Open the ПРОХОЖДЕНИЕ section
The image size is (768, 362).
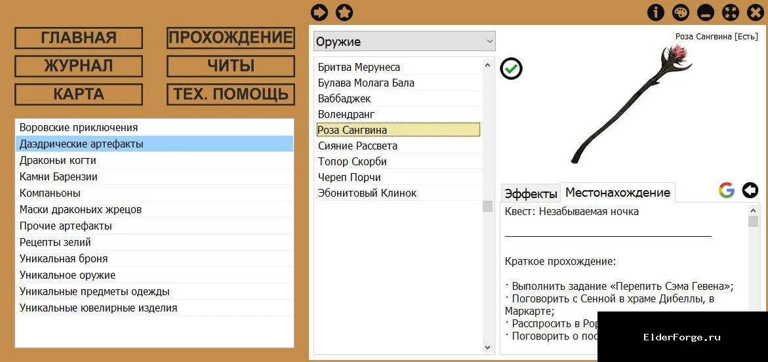click(x=231, y=38)
